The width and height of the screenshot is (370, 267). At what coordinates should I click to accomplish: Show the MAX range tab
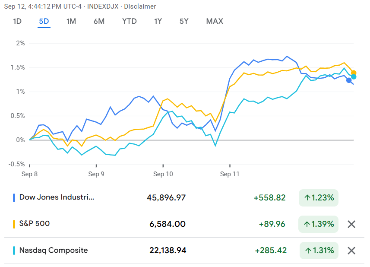coord(215,21)
